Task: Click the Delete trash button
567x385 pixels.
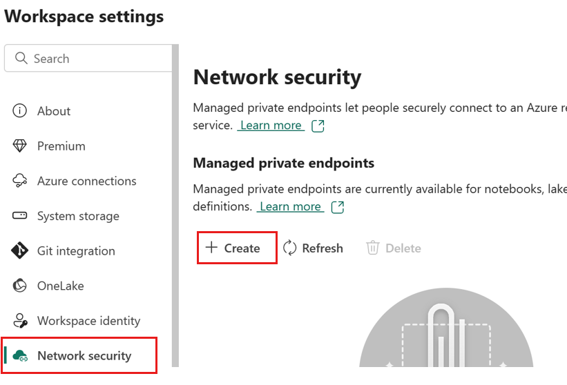Action: point(394,248)
